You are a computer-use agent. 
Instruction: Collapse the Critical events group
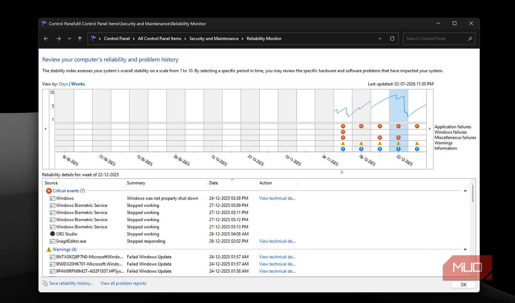click(465, 191)
